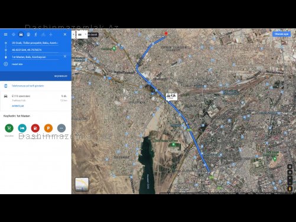Viewport: 296px width, 222px height.
Task: Switch to public transit mode
Action: pos(28,34)
